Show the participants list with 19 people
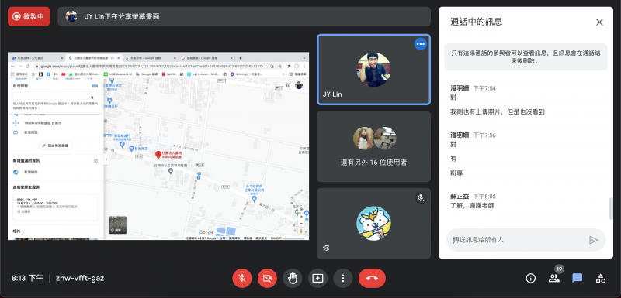 pos(553,279)
